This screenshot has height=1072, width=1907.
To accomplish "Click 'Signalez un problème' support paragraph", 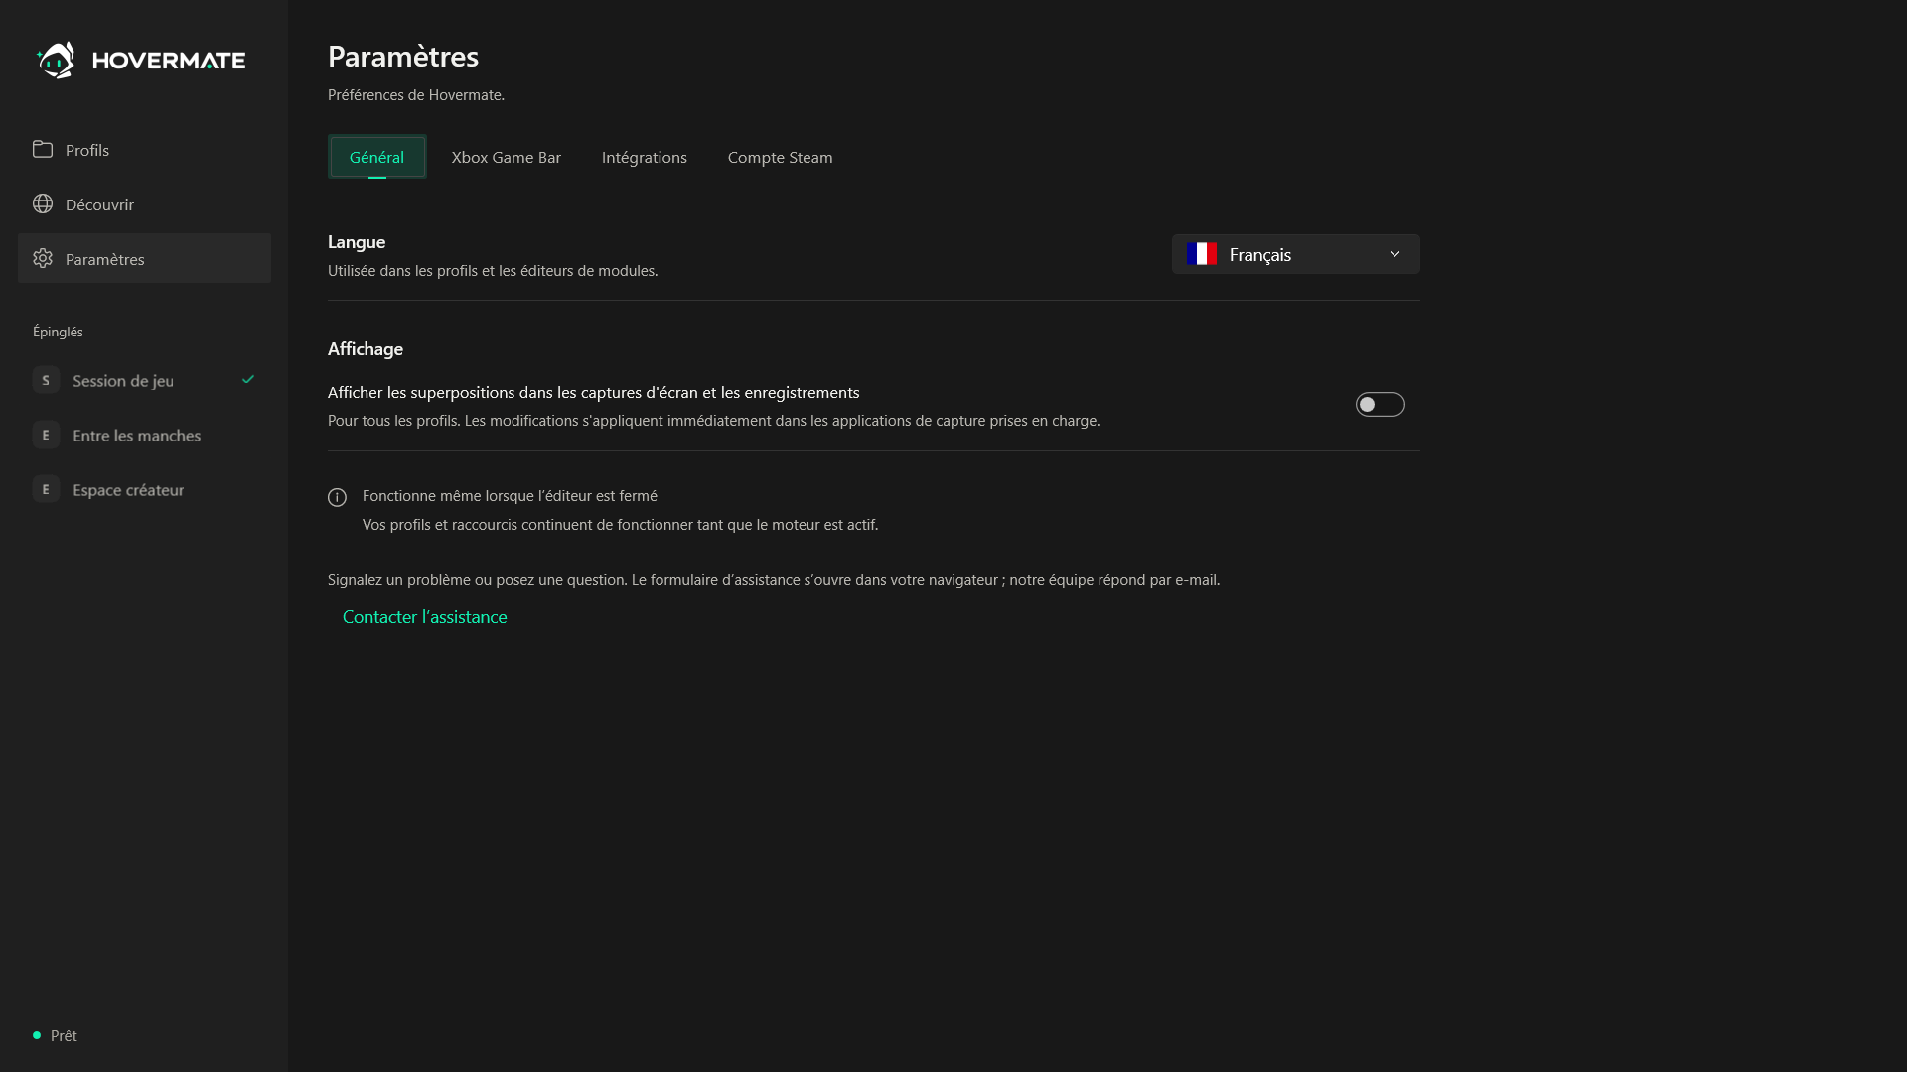I will click(x=774, y=579).
